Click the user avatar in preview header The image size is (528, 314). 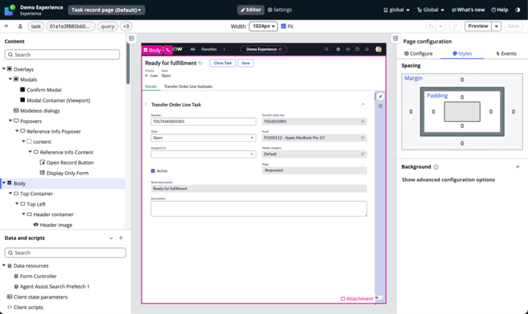point(379,49)
